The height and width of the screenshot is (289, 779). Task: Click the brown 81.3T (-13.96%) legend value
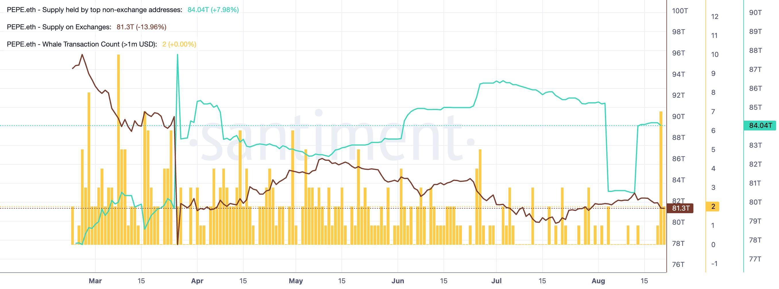click(142, 27)
